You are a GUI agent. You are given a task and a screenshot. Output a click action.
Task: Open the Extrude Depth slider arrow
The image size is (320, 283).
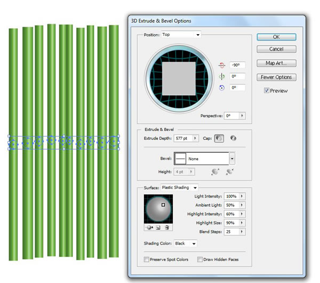[x=196, y=139]
